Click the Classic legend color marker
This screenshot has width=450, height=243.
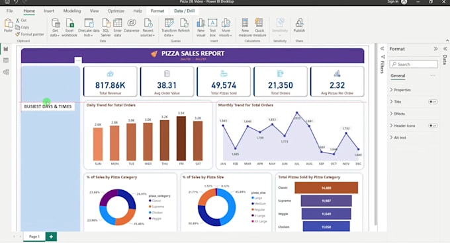(150, 201)
